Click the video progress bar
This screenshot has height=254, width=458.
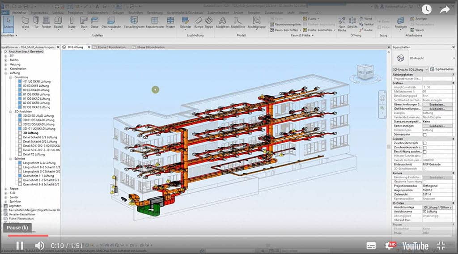pyautogui.click(x=229, y=235)
